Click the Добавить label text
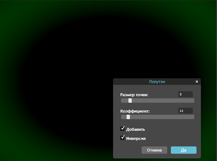The height and width of the screenshot is (161, 217). [x=135, y=129]
